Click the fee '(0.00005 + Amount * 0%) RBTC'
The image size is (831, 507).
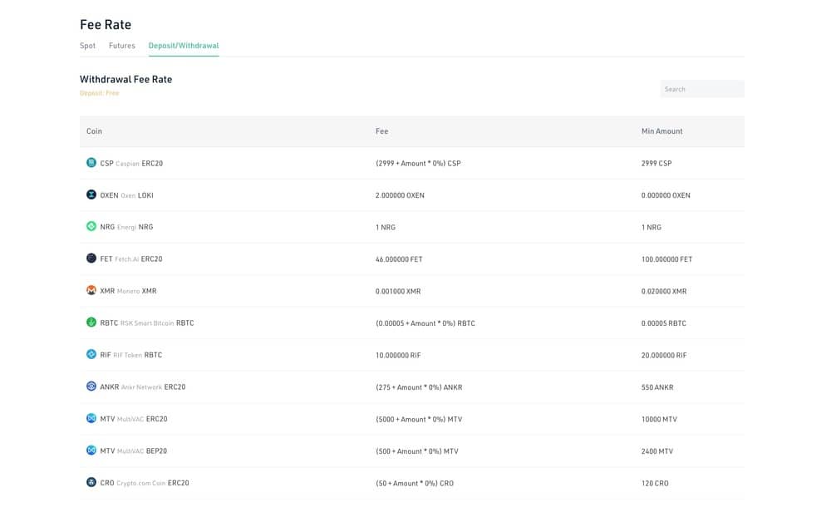click(425, 323)
